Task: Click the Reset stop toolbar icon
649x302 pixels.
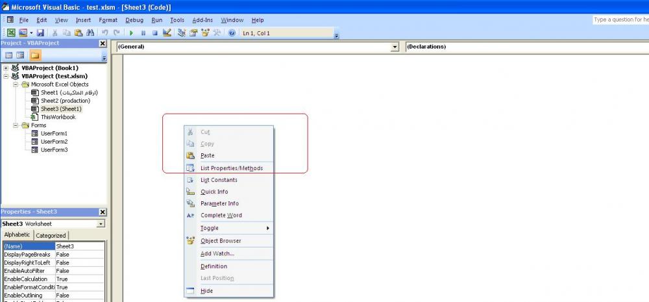Action: click(155, 32)
